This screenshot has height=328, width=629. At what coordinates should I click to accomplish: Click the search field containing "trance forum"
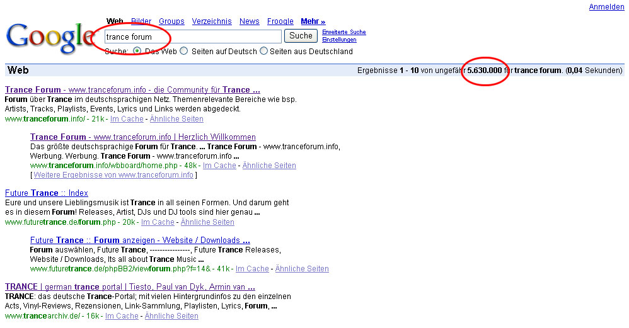coord(192,37)
